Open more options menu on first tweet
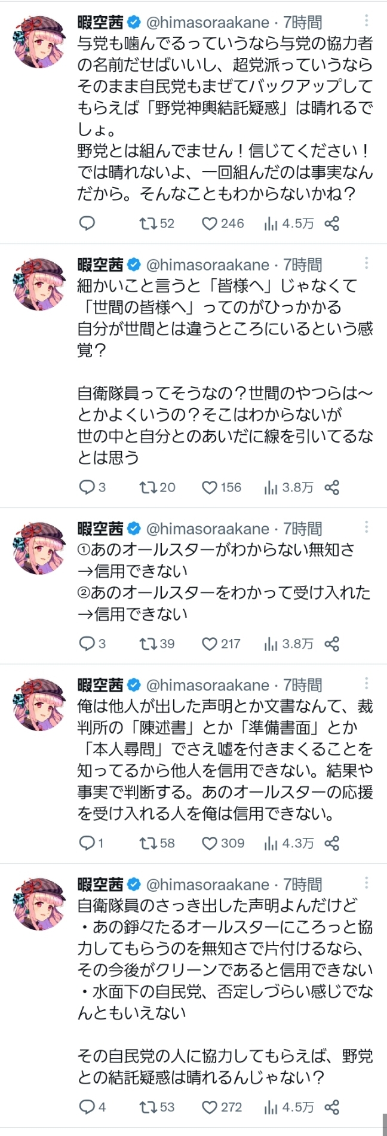The image size is (387, 1136). tap(366, 22)
